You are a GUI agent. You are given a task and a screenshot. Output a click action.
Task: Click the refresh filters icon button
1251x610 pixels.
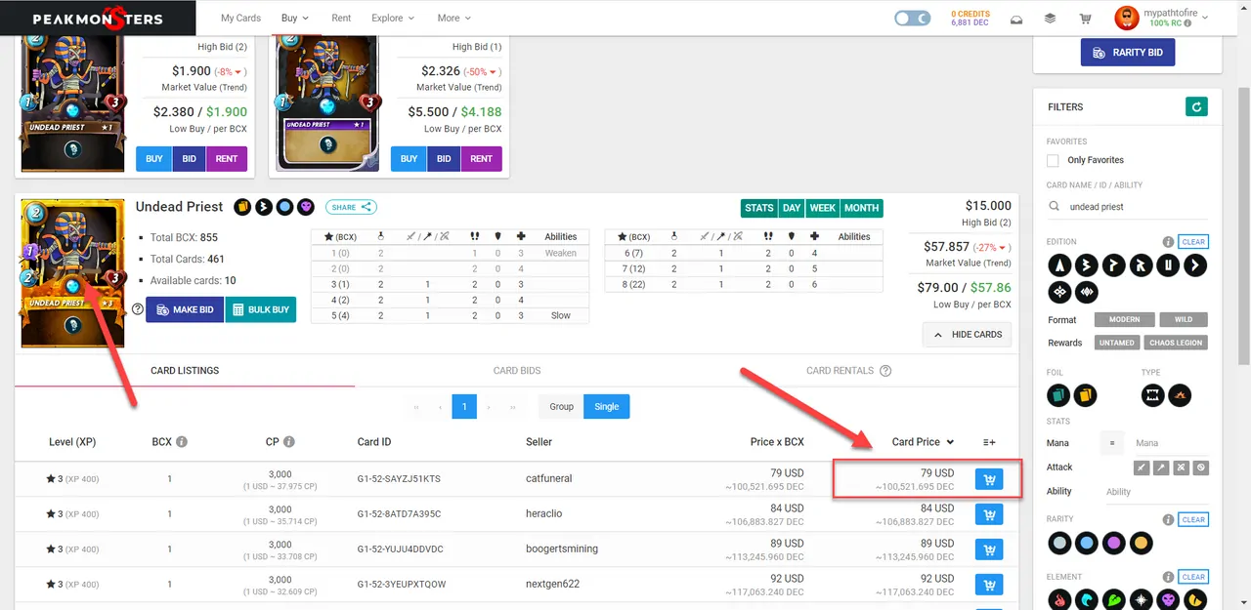click(x=1196, y=106)
